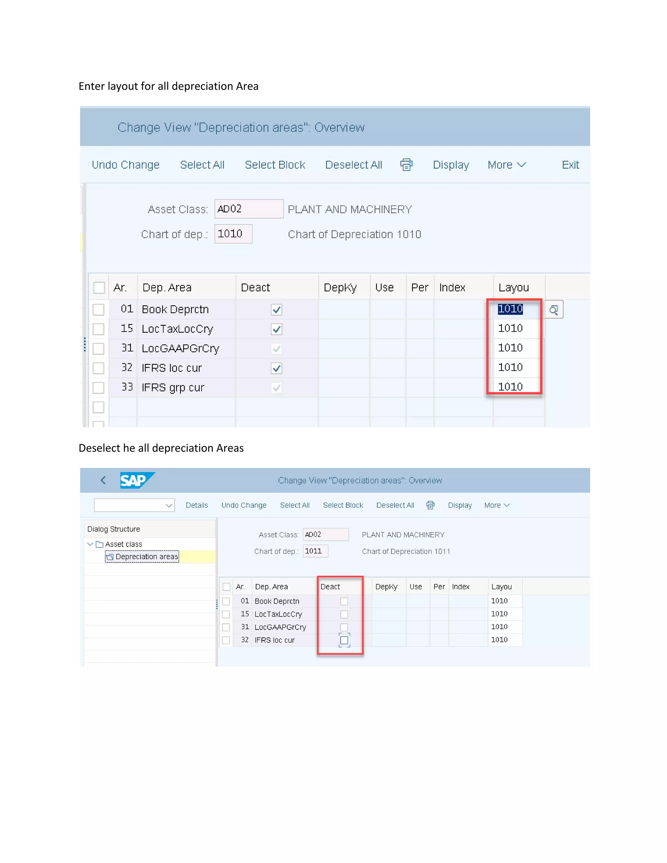Image resolution: width=667 pixels, height=863 pixels.
Task: Open search help beside Layout 1010 field
Action: [554, 309]
